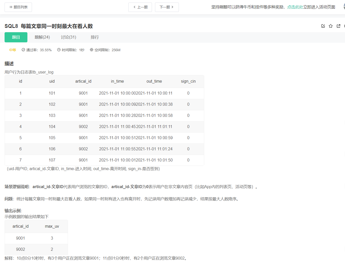345x270 pixels.
Task: Click the pass rate check icon
Action: [x=23, y=50]
